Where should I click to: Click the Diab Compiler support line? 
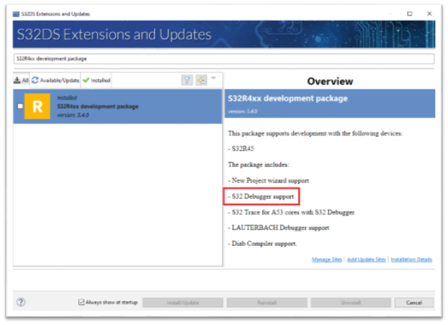coord(262,244)
